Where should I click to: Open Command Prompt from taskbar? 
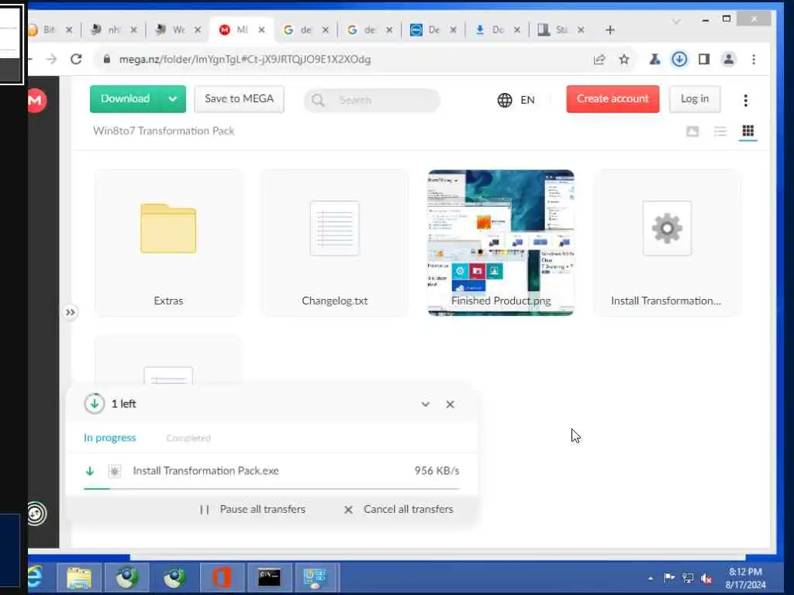269,577
